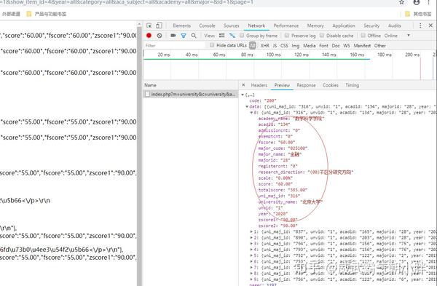Select the All request types filter
The width and height of the screenshot is (437, 286).
click(253, 45)
